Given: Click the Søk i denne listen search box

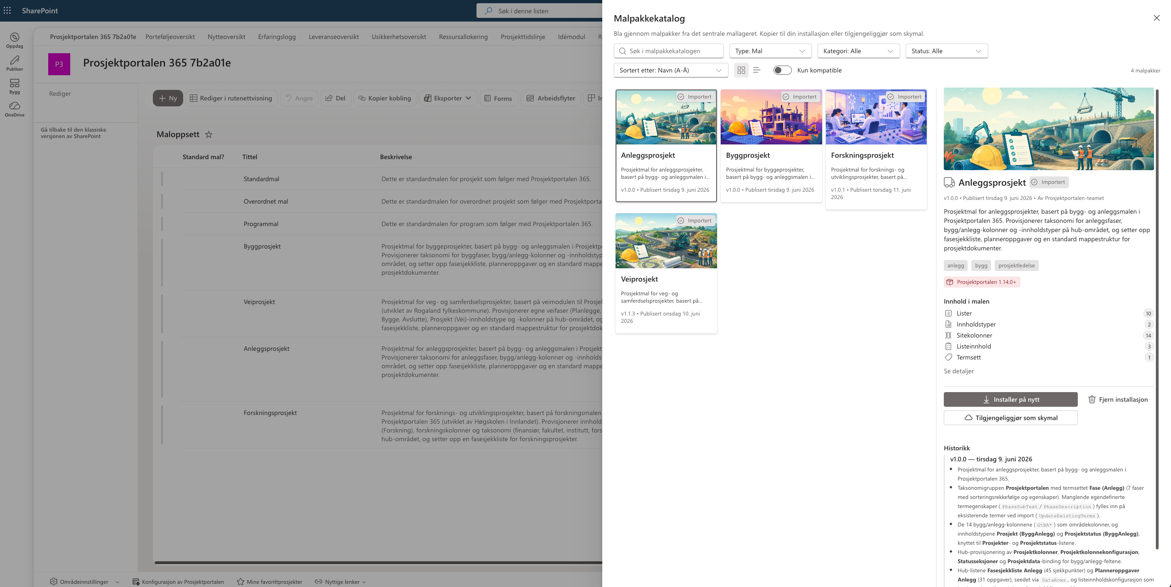Looking at the screenshot, I should [539, 11].
